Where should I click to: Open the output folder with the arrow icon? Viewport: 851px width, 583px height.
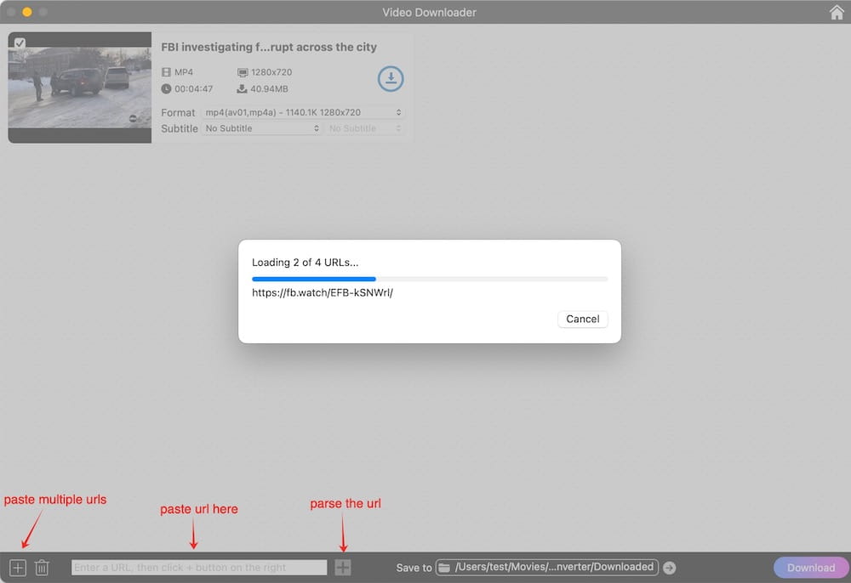pyautogui.click(x=669, y=568)
